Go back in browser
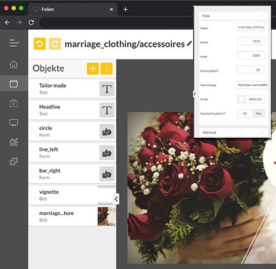The image size is (276, 269). point(8,22)
